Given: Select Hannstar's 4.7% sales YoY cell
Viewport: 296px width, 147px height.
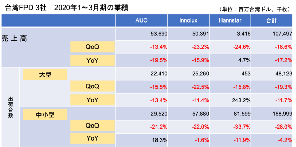Looking at the screenshot, I should [245, 60].
